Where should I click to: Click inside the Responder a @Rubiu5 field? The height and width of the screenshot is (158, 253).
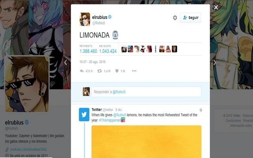click(146, 92)
